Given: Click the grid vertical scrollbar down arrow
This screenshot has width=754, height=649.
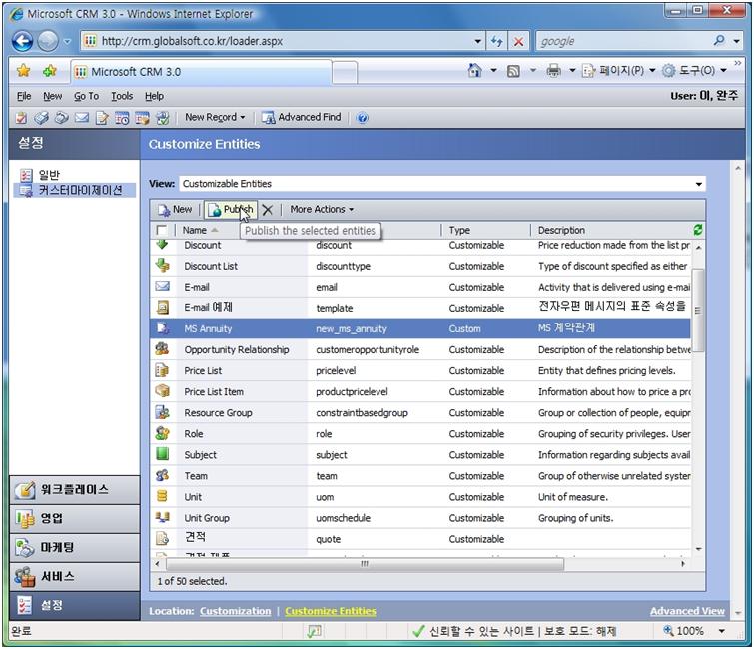Looking at the screenshot, I should coord(699,549).
